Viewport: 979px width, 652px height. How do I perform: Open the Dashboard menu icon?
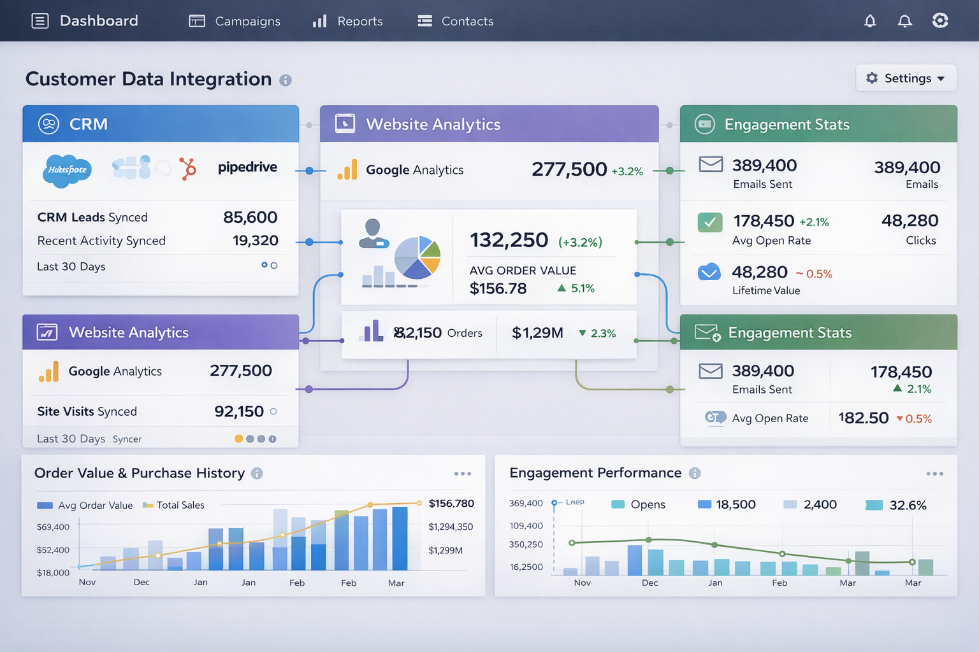[x=40, y=21]
